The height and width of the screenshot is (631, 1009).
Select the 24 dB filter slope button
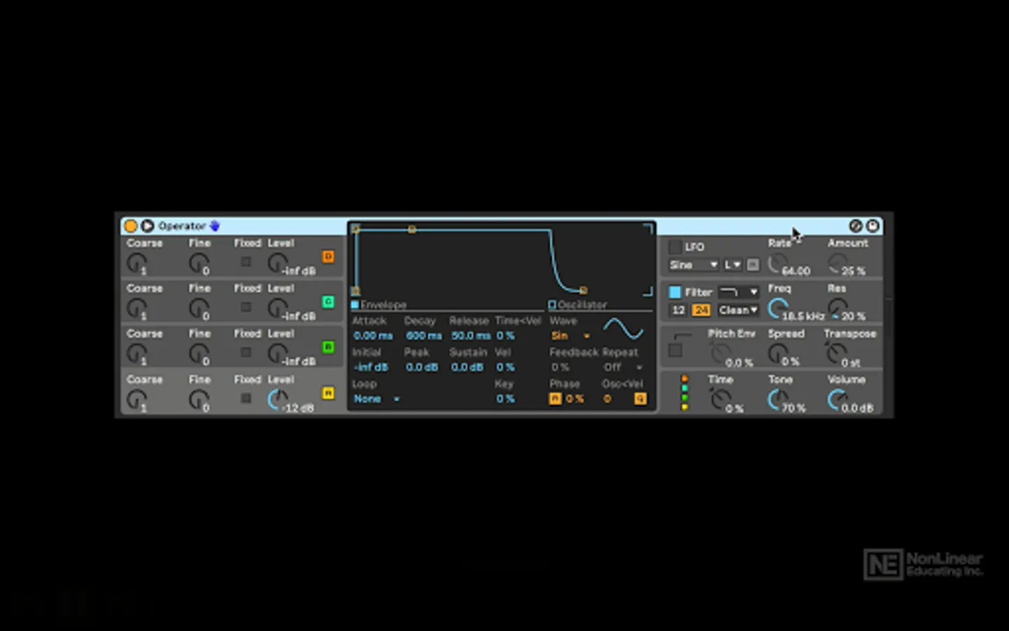[x=701, y=310]
